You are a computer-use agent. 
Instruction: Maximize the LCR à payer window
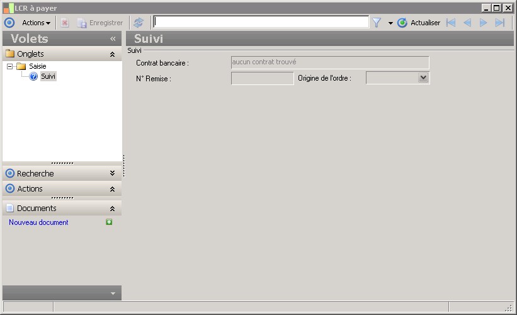click(497, 8)
